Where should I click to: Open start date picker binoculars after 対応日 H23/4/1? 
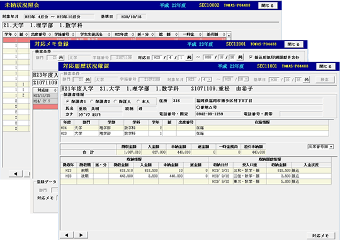[189, 57]
